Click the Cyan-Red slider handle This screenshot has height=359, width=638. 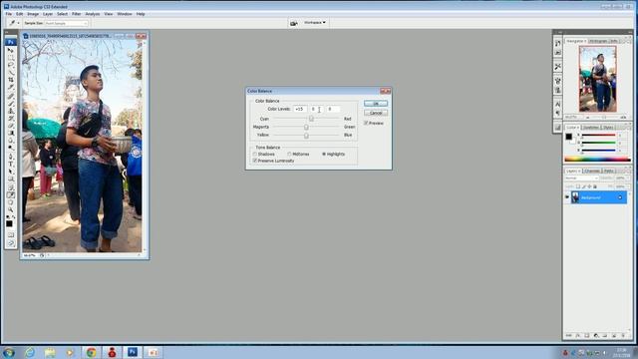311,119
